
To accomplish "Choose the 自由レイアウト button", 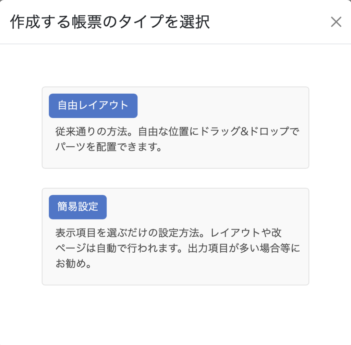I will 93,106.
